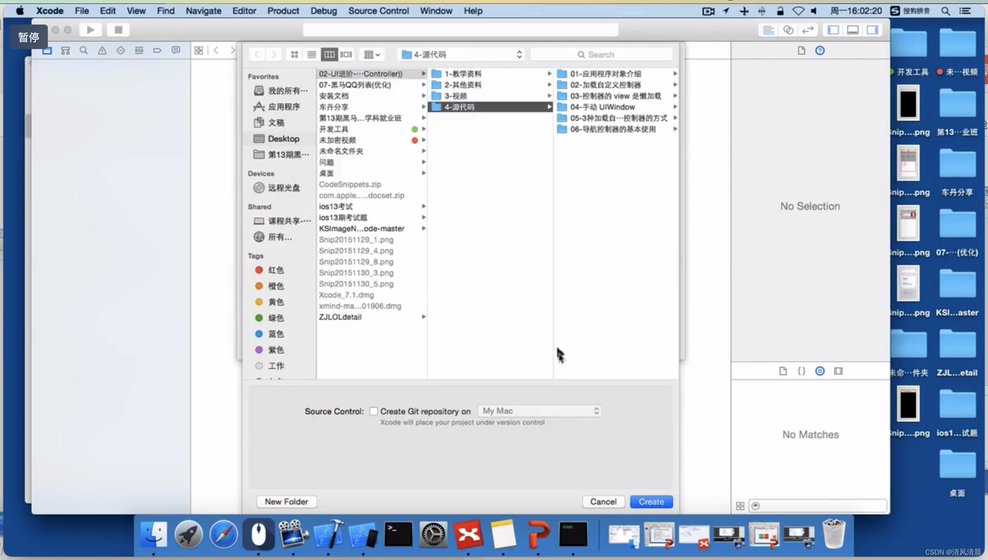Viewport: 988px width, 560px height.
Task: Open Terminal from the Dock
Action: 398,534
